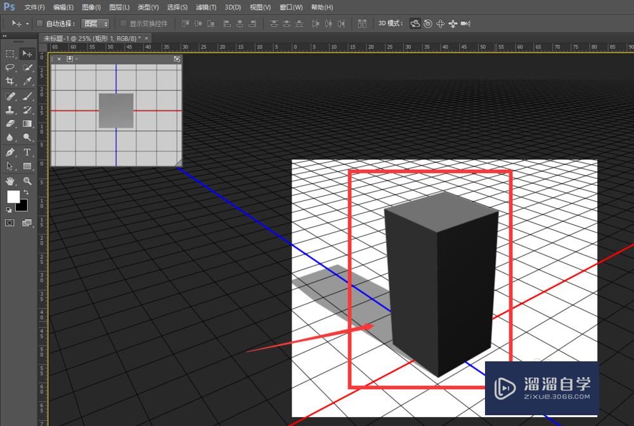Select the Gradient tool
The height and width of the screenshot is (426, 634).
27,124
